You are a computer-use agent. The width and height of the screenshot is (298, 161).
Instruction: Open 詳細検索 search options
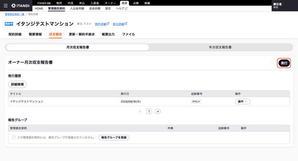click(17, 84)
